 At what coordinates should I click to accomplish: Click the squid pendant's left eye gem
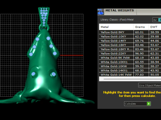click(x=34, y=74)
